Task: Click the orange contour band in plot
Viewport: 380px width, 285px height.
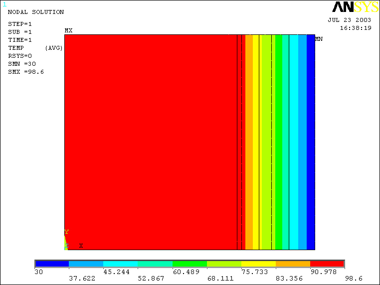Action: (249, 142)
